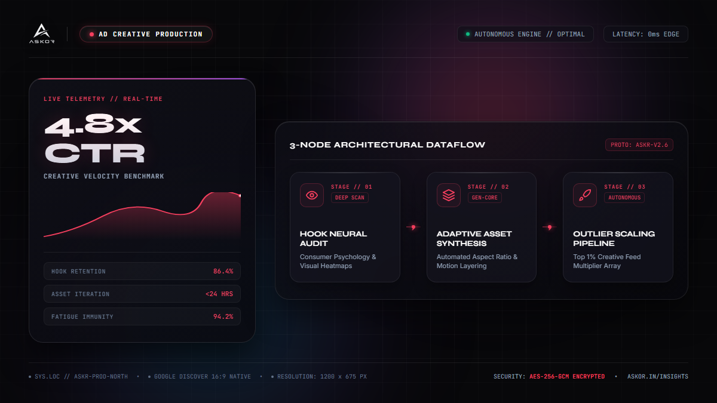This screenshot has height=403, width=717.
Task: Click the AUTONOMOUS tag in Stage 03
Action: 624,198
